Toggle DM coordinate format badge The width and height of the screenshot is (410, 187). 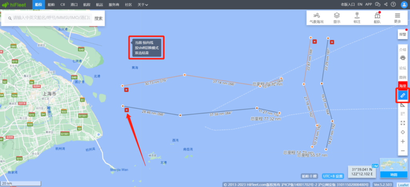coord(374,166)
